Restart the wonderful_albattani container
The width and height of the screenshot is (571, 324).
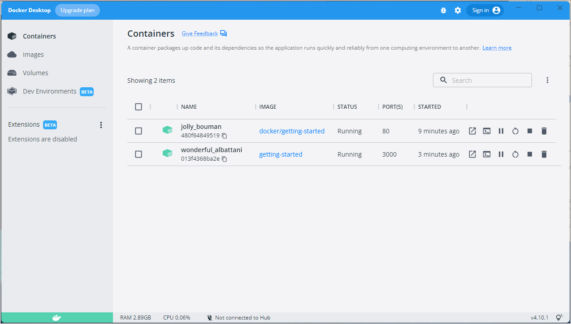point(515,154)
